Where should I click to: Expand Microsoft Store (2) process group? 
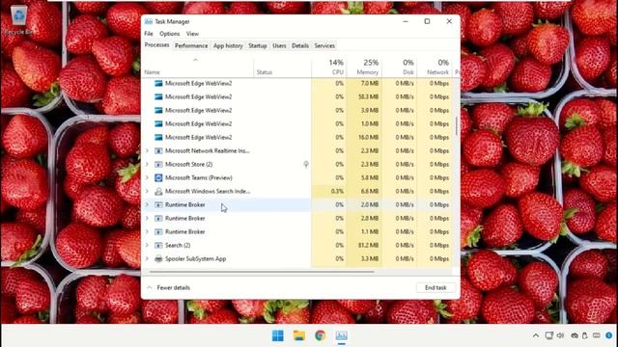[x=147, y=164]
